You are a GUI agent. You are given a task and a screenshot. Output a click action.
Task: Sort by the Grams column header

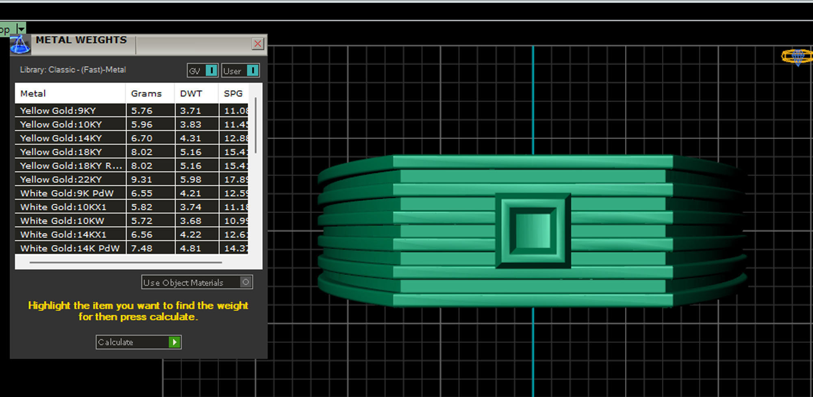(x=150, y=94)
